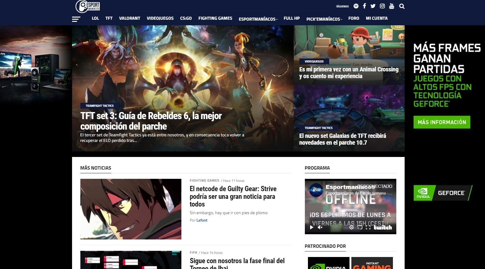Play the Twitch stream
Screen dimensions: 485x269
312,227
